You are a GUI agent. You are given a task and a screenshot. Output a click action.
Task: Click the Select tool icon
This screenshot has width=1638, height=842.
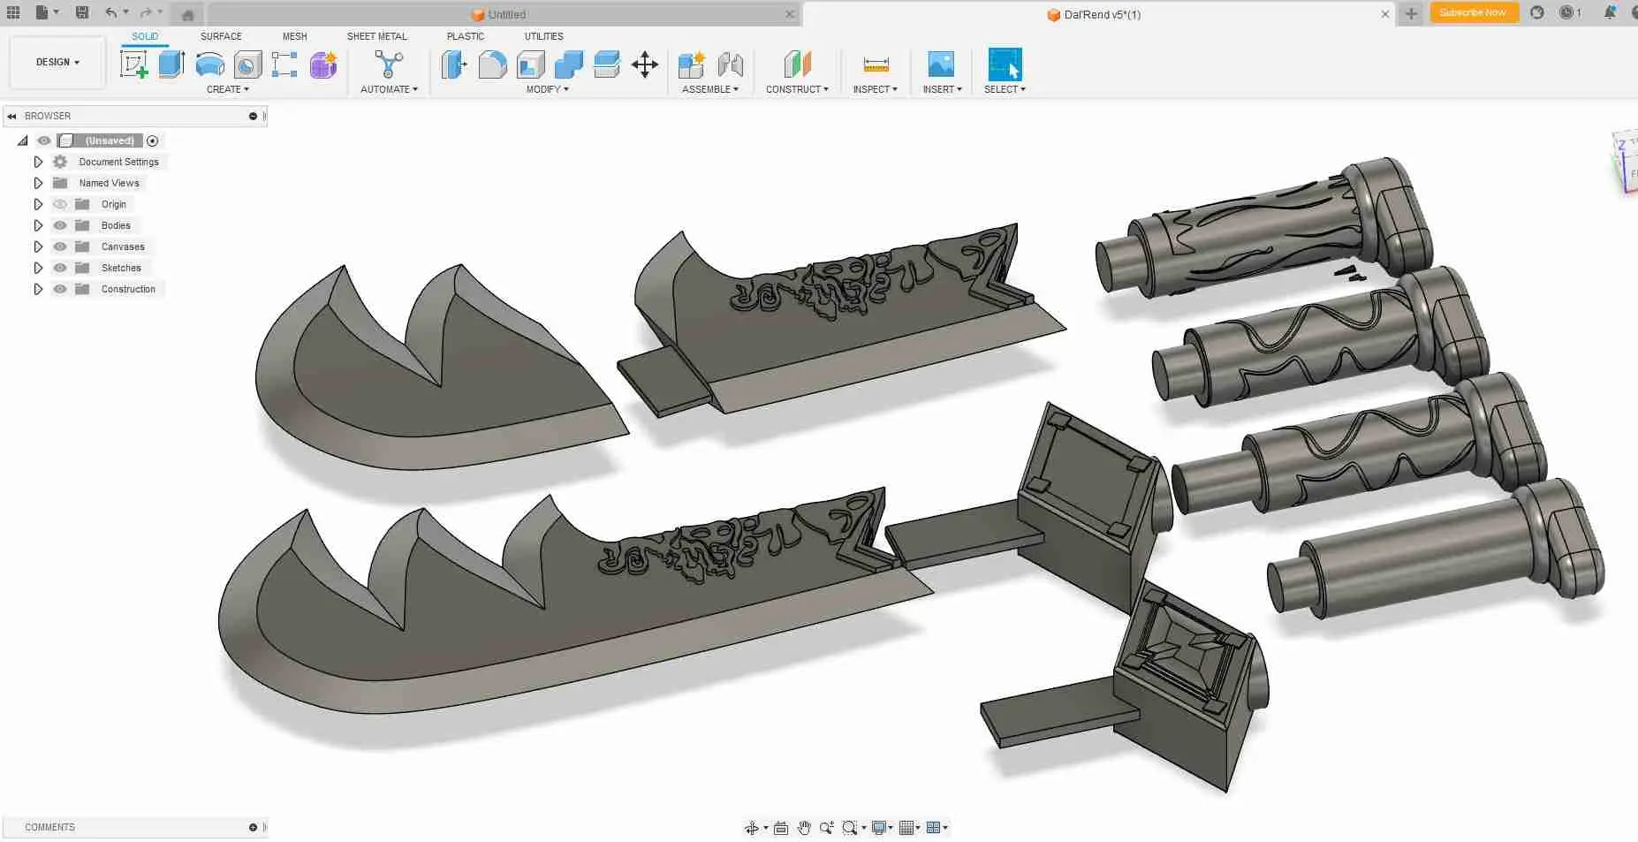(x=1005, y=64)
